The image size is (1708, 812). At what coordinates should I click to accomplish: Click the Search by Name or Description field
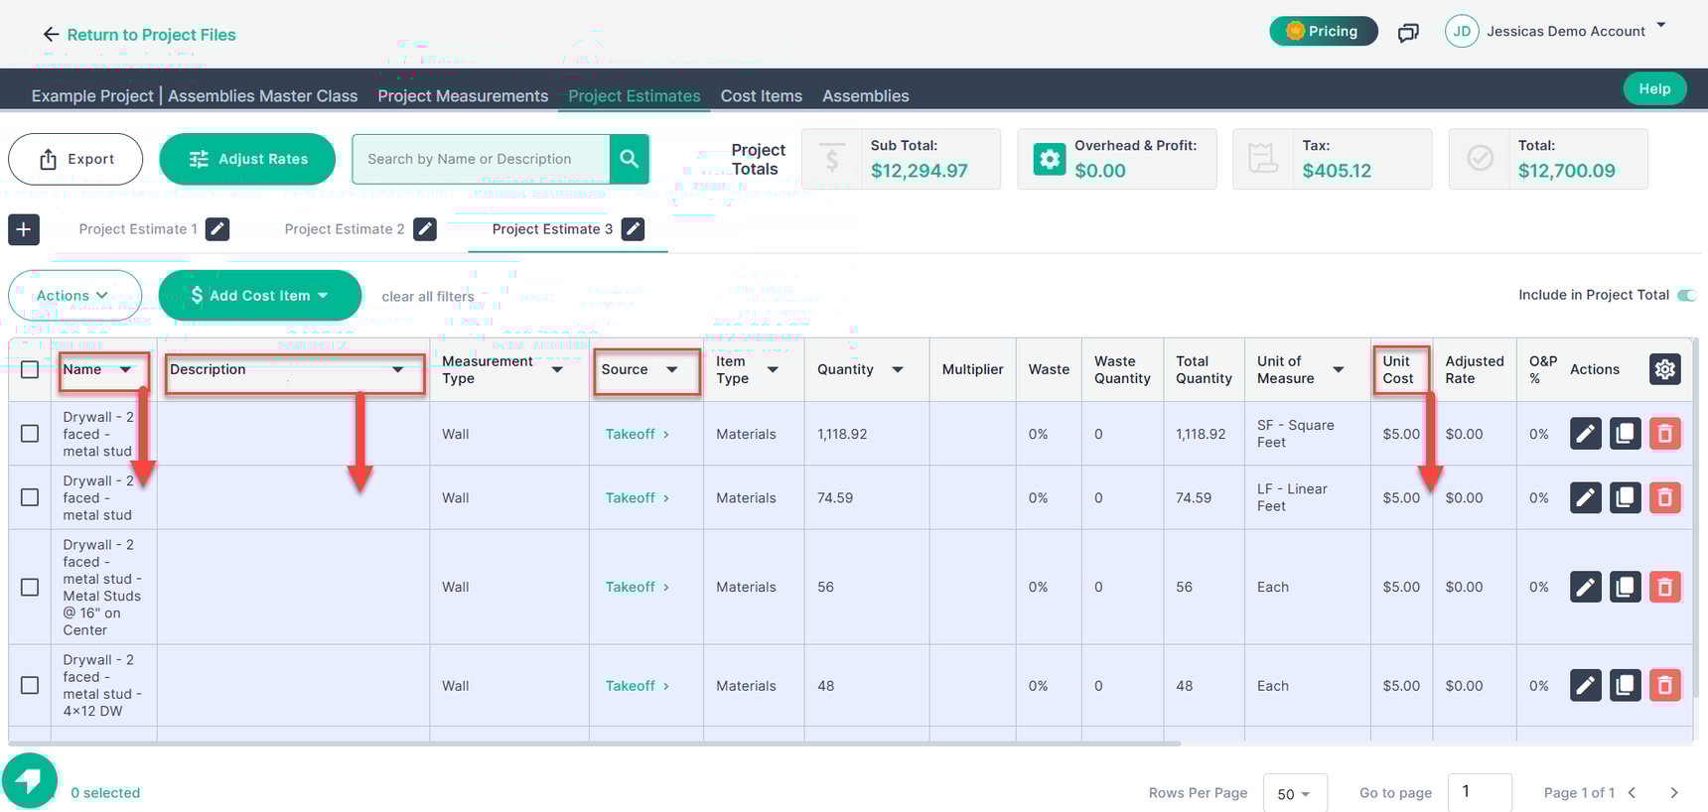click(x=482, y=159)
